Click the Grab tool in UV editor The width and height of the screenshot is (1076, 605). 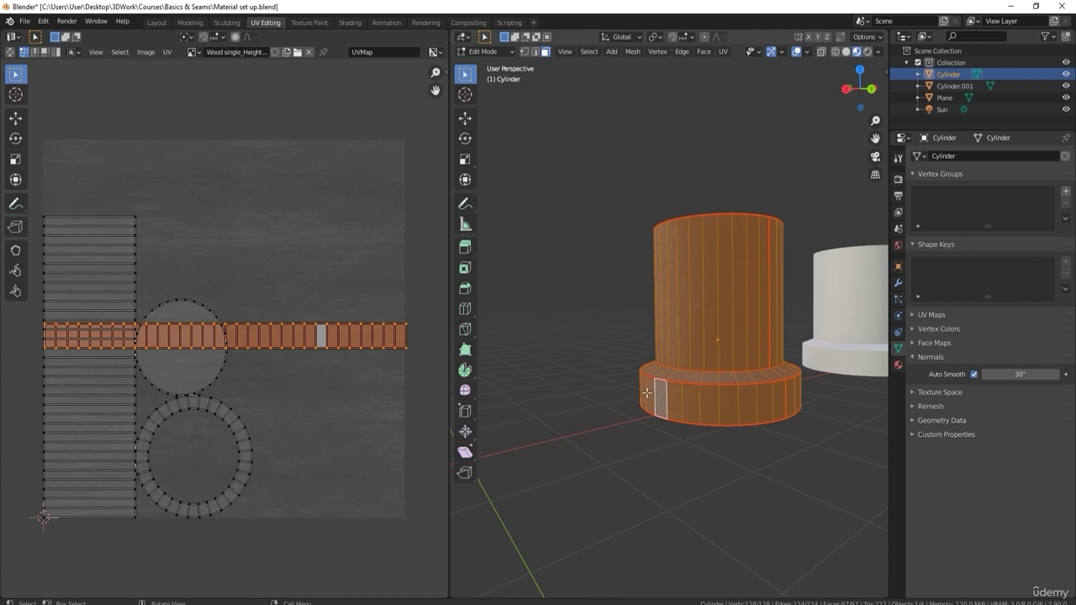coord(15,250)
